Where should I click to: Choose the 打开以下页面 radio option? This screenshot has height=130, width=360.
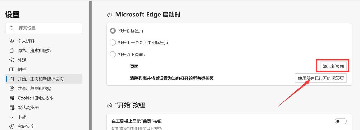point(112,55)
